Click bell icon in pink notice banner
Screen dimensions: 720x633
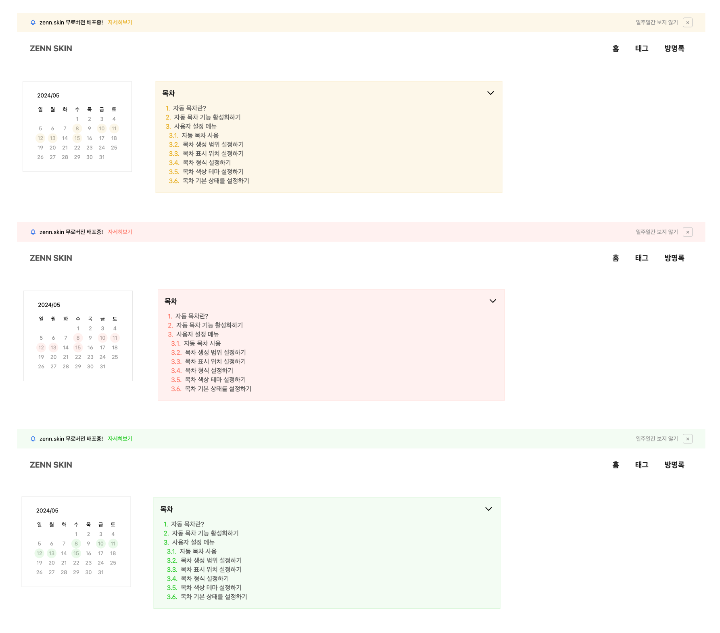33,232
